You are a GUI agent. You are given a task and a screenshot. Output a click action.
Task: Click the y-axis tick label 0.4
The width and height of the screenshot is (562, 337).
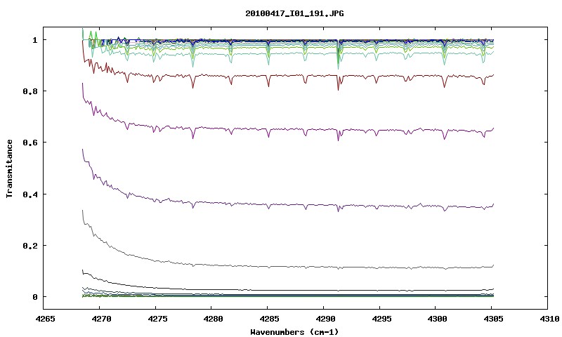(x=30, y=194)
